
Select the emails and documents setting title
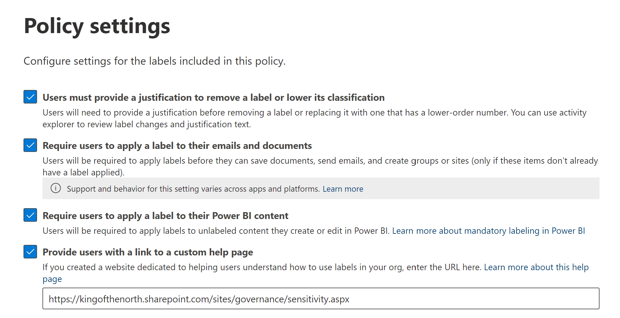coord(177,145)
